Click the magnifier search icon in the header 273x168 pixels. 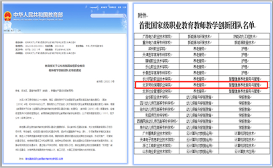point(124,16)
